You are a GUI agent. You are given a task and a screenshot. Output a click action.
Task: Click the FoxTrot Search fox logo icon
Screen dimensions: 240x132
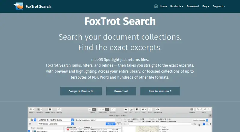tap(19, 6)
